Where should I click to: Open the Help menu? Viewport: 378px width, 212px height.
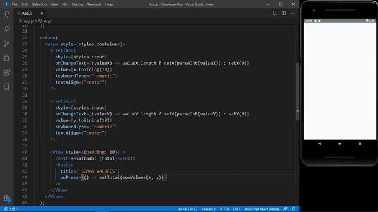click(x=109, y=4)
